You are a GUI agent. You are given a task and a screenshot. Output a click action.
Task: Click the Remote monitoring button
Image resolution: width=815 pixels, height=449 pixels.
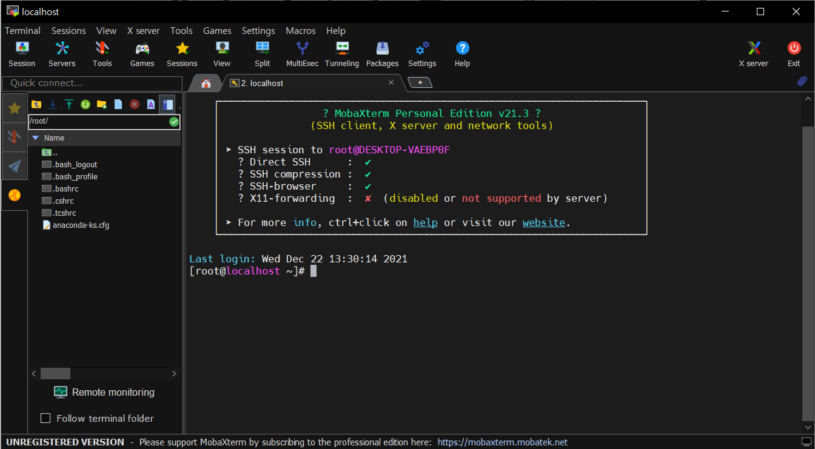click(104, 392)
